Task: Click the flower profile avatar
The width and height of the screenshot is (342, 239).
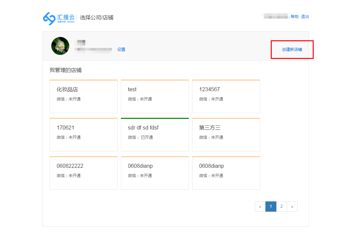Action: (60, 46)
